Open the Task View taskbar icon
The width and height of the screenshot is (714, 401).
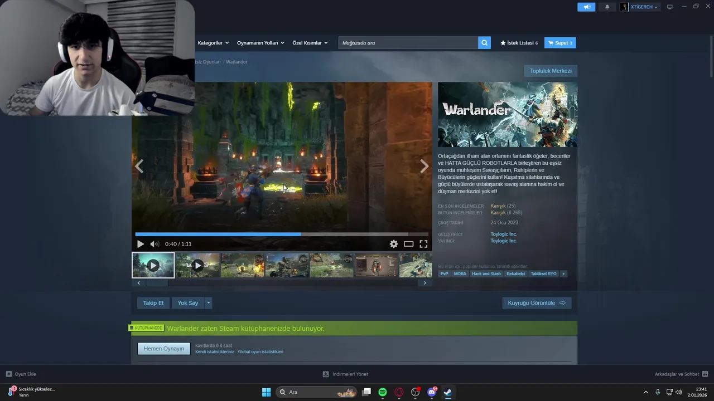[x=366, y=392]
